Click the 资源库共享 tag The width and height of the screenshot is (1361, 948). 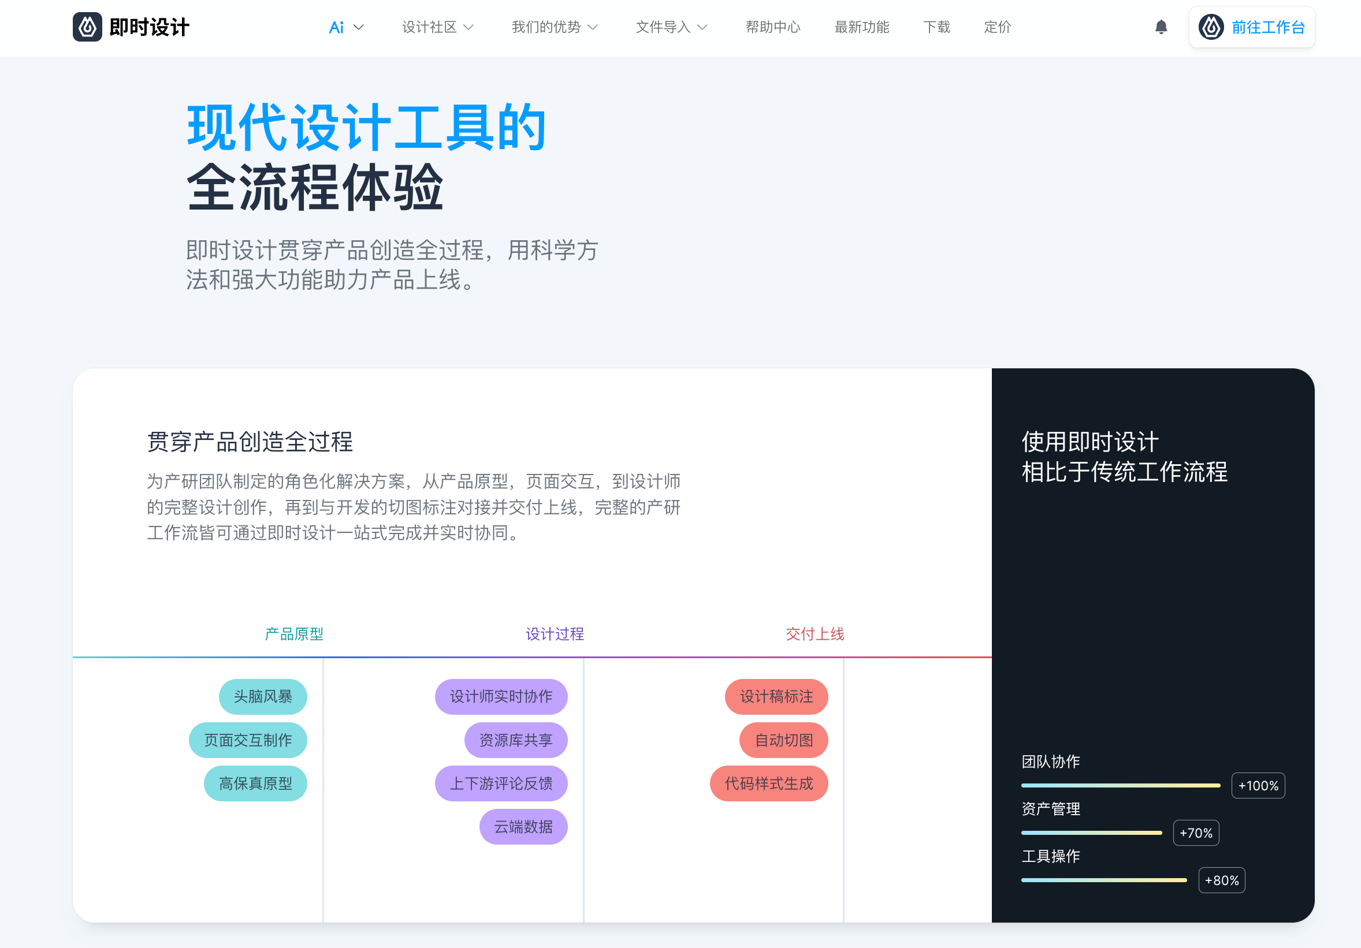tap(516, 740)
